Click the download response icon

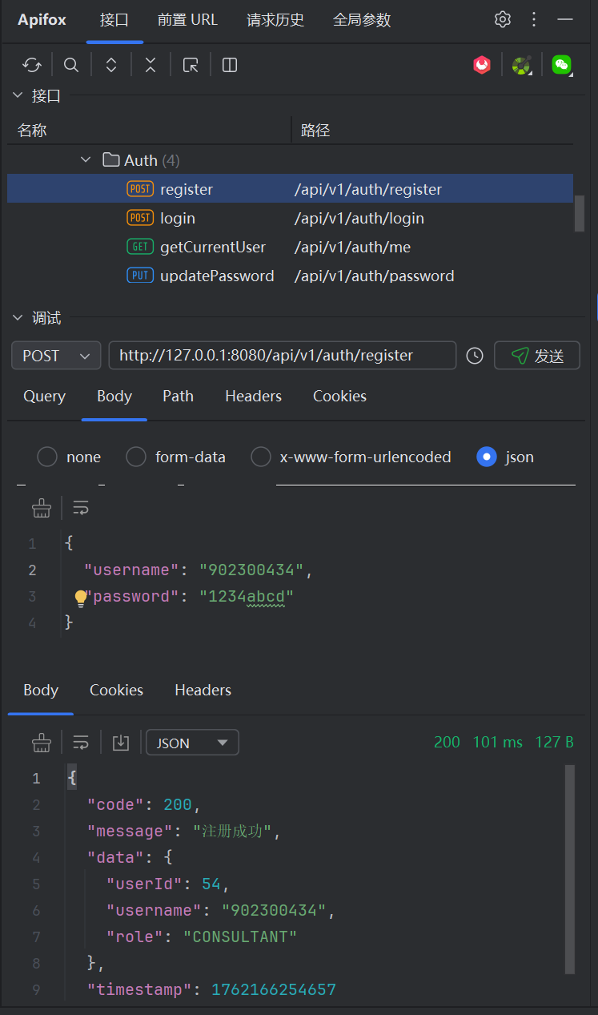(x=121, y=743)
